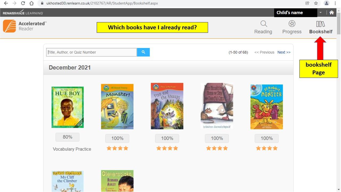Click star rating under Finn and the Hiccups
The height and width of the screenshot is (192, 341).
pyautogui.click(x=167, y=148)
